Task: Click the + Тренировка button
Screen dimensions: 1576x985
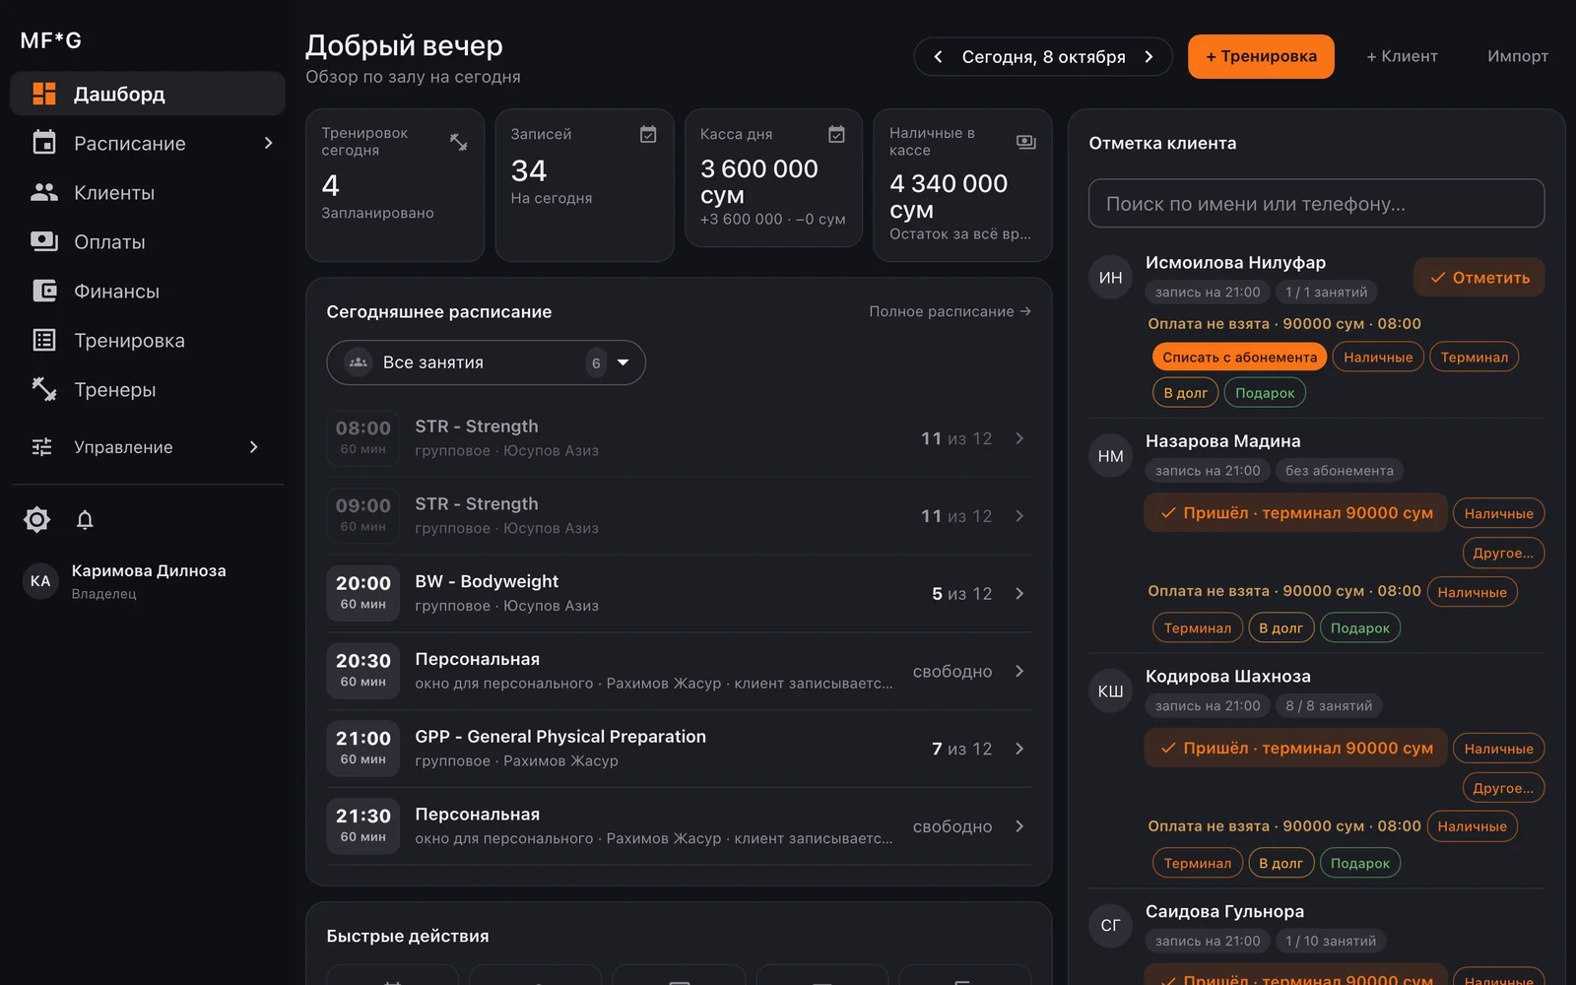Action: (1261, 56)
